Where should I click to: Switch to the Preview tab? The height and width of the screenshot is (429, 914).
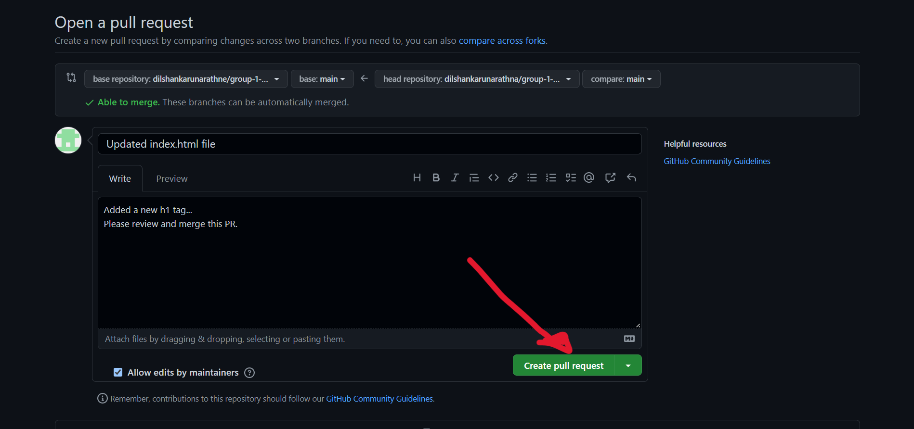click(172, 178)
